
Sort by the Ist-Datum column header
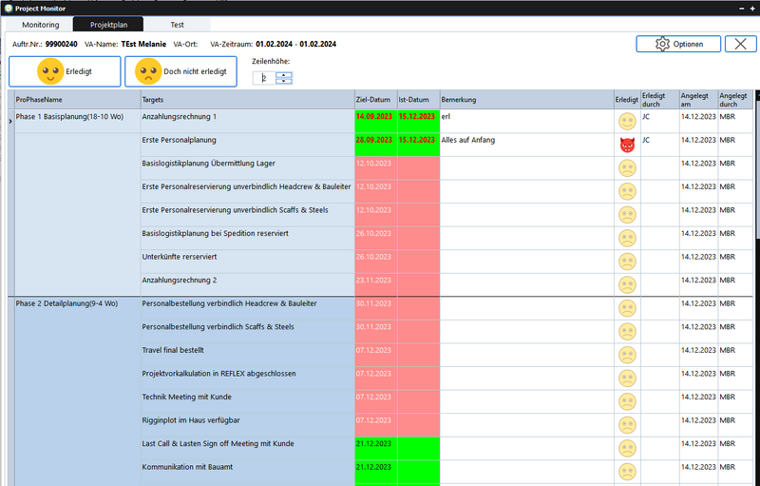(x=419, y=100)
